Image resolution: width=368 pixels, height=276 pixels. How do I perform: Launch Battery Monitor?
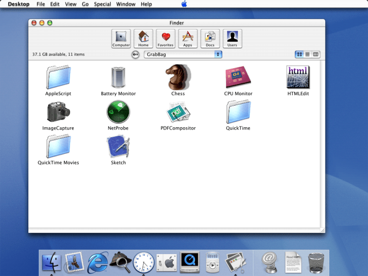click(118, 77)
